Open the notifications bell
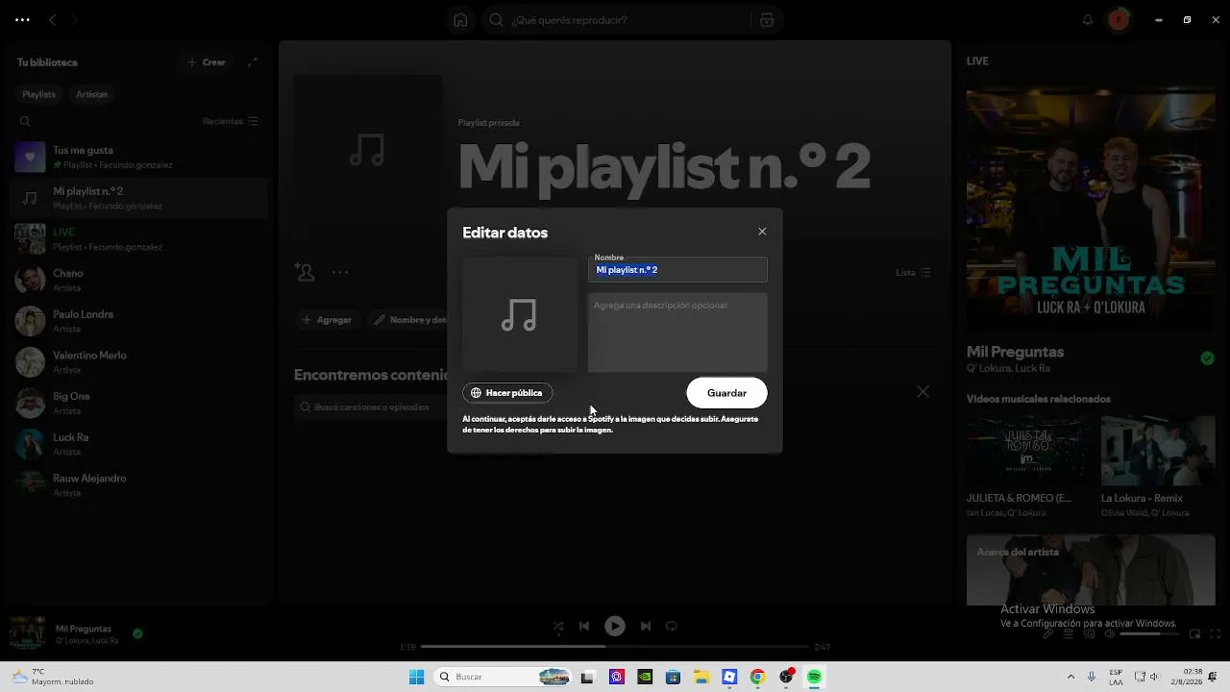The image size is (1230, 692). (x=1088, y=20)
